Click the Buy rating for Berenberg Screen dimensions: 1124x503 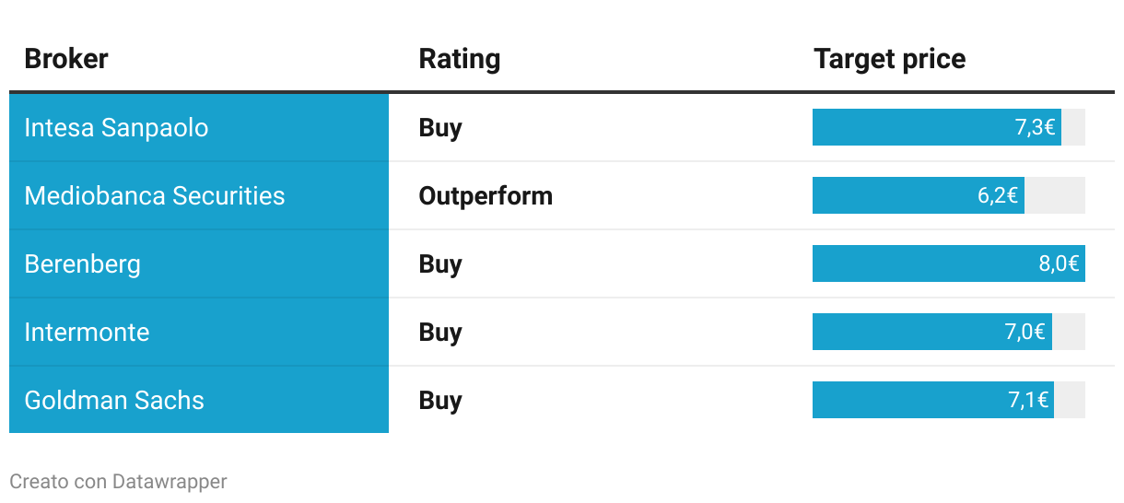(x=440, y=263)
